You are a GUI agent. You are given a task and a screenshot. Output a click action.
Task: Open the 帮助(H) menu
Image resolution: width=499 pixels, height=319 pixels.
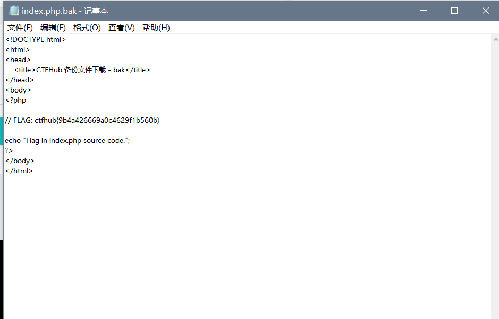point(156,27)
